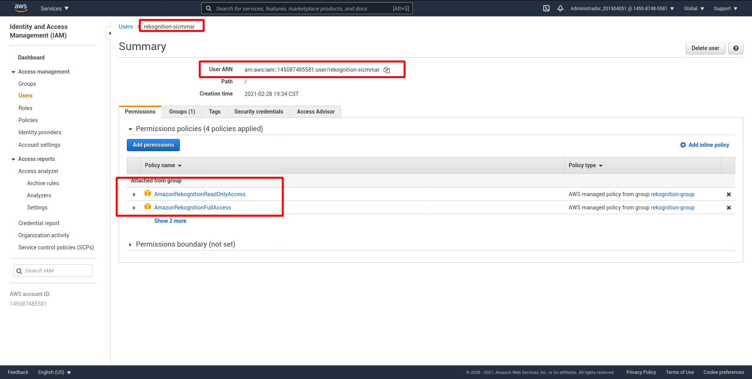Viewport: 752px width, 379px height.
Task: Open Archive rules in the sidebar
Action: click(43, 183)
